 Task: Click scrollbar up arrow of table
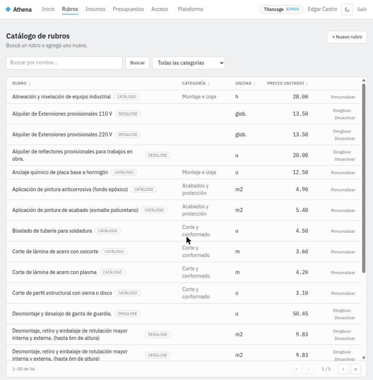364,80
